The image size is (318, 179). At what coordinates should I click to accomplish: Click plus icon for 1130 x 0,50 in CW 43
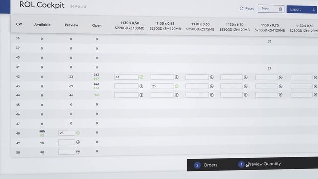[x=141, y=86]
